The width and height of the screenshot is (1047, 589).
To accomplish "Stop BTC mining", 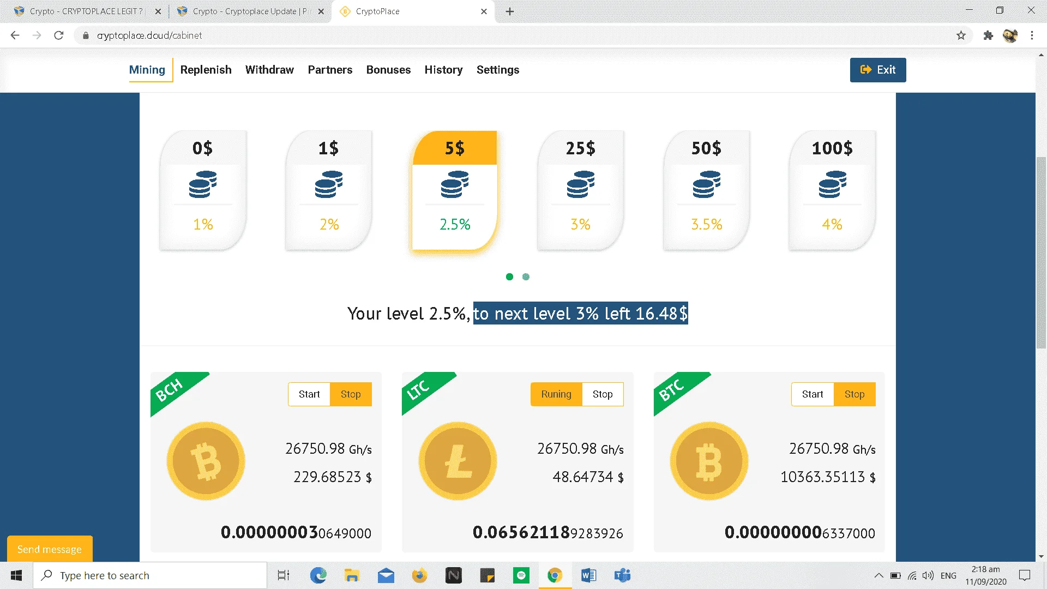I will tap(855, 394).
